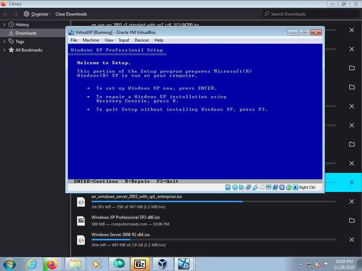Click the Organize gear icon

click(27, 14)
